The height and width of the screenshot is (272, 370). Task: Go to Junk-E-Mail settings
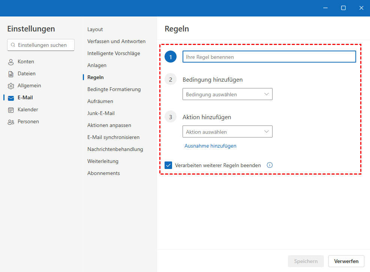101,113
